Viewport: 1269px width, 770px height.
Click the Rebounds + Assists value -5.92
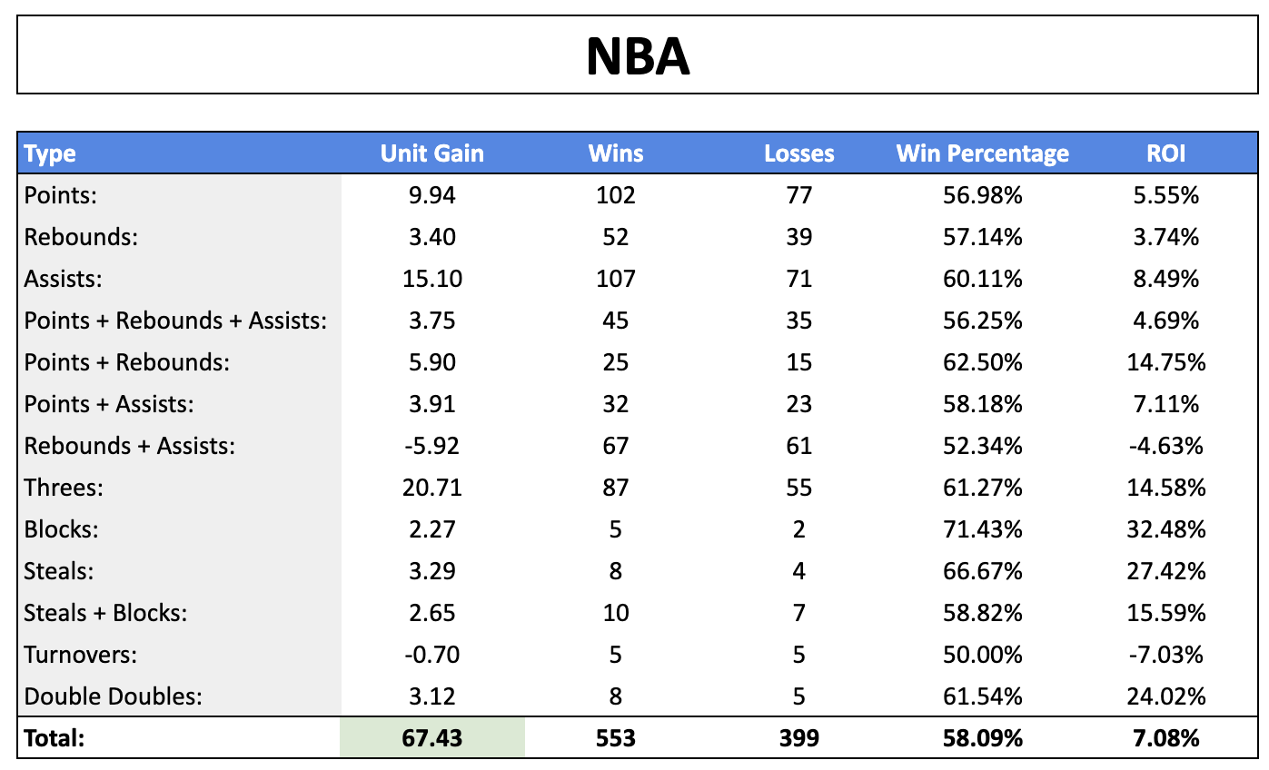431,446
